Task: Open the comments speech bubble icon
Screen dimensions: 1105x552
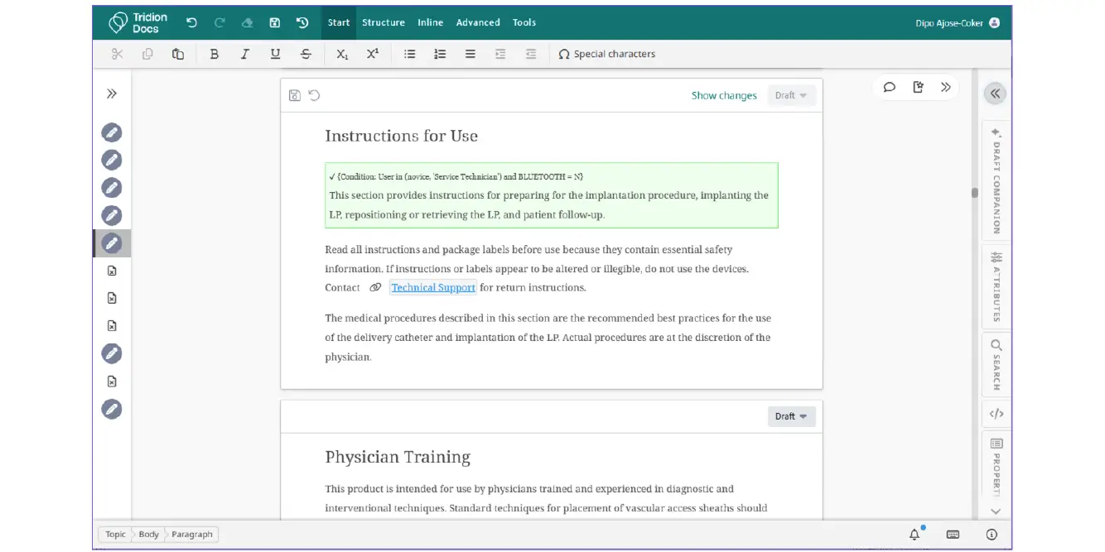Action: (890, 87)
